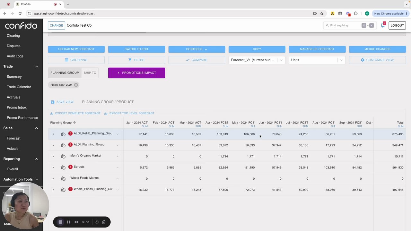The height and width of the screenshot is (231, 411).
Task: Open the row menu chevron for Sprouts
Action: point(117,167)
